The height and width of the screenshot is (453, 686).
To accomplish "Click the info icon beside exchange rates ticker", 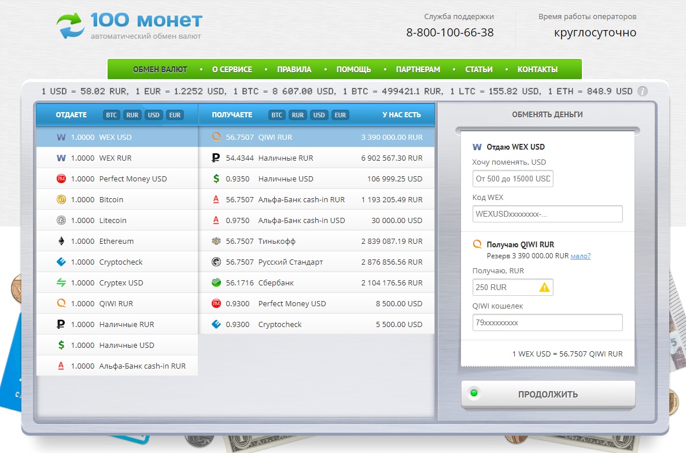I will 642,91.
